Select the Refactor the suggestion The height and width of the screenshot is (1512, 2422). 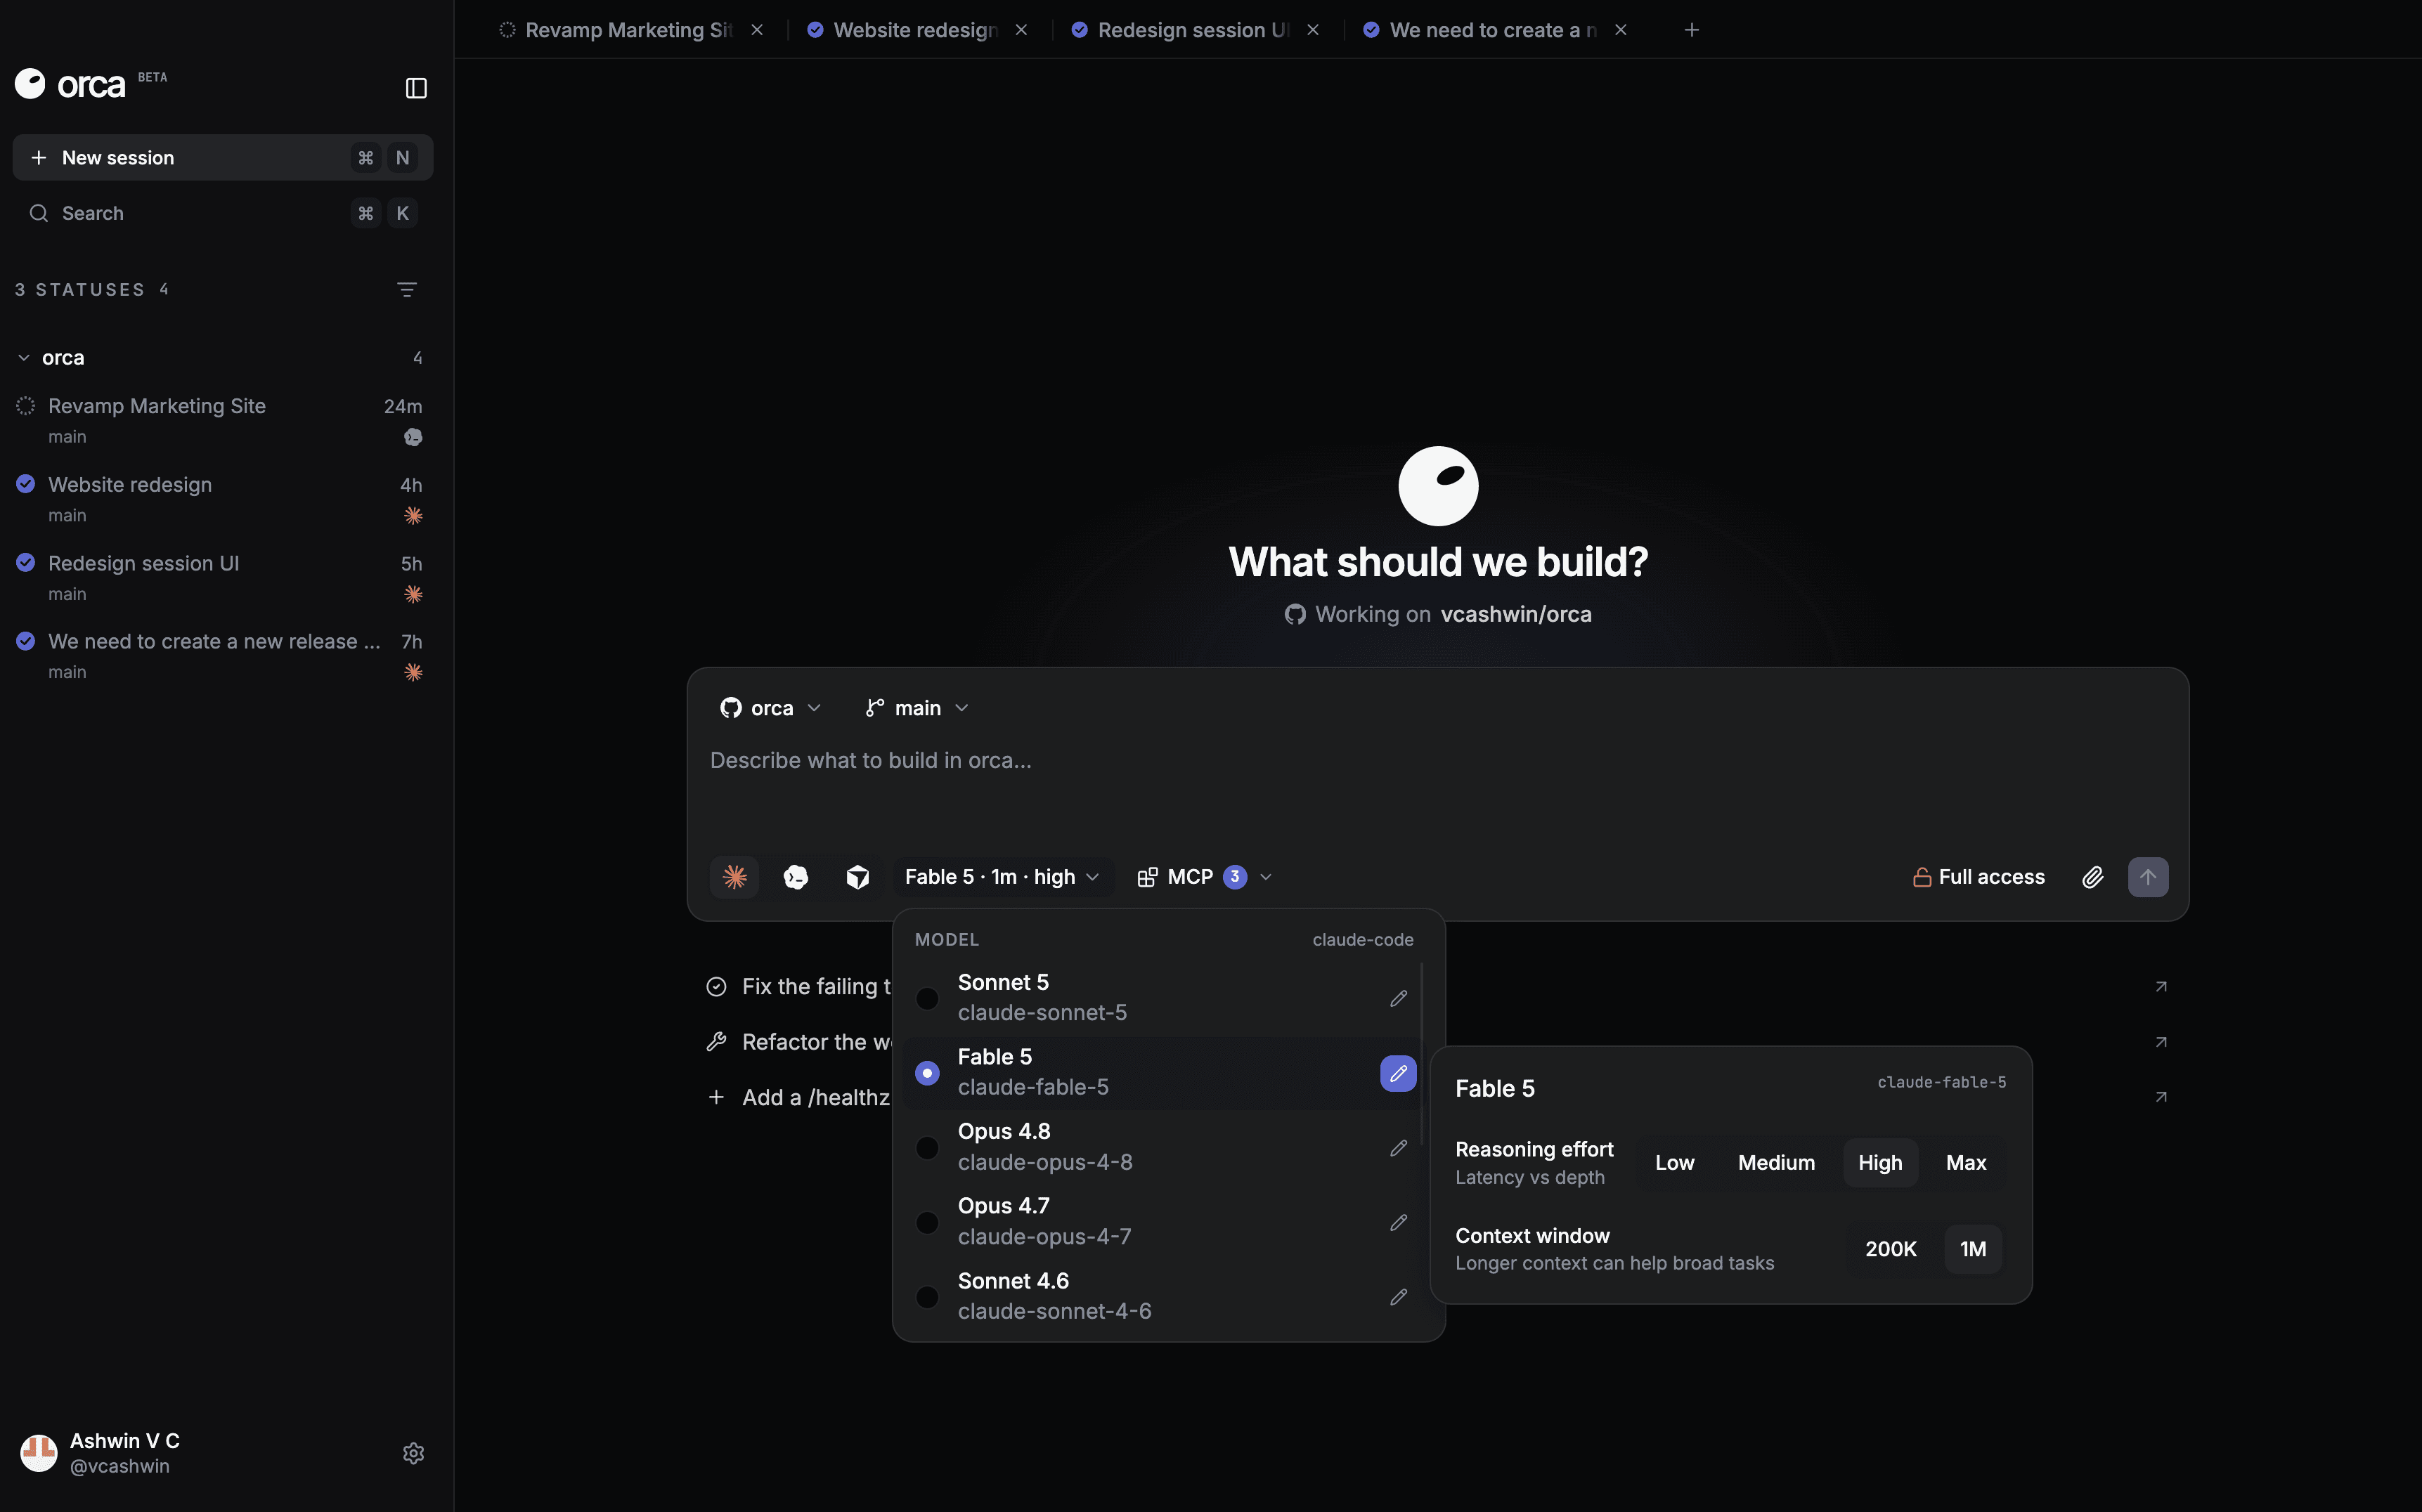point(798,1042)
